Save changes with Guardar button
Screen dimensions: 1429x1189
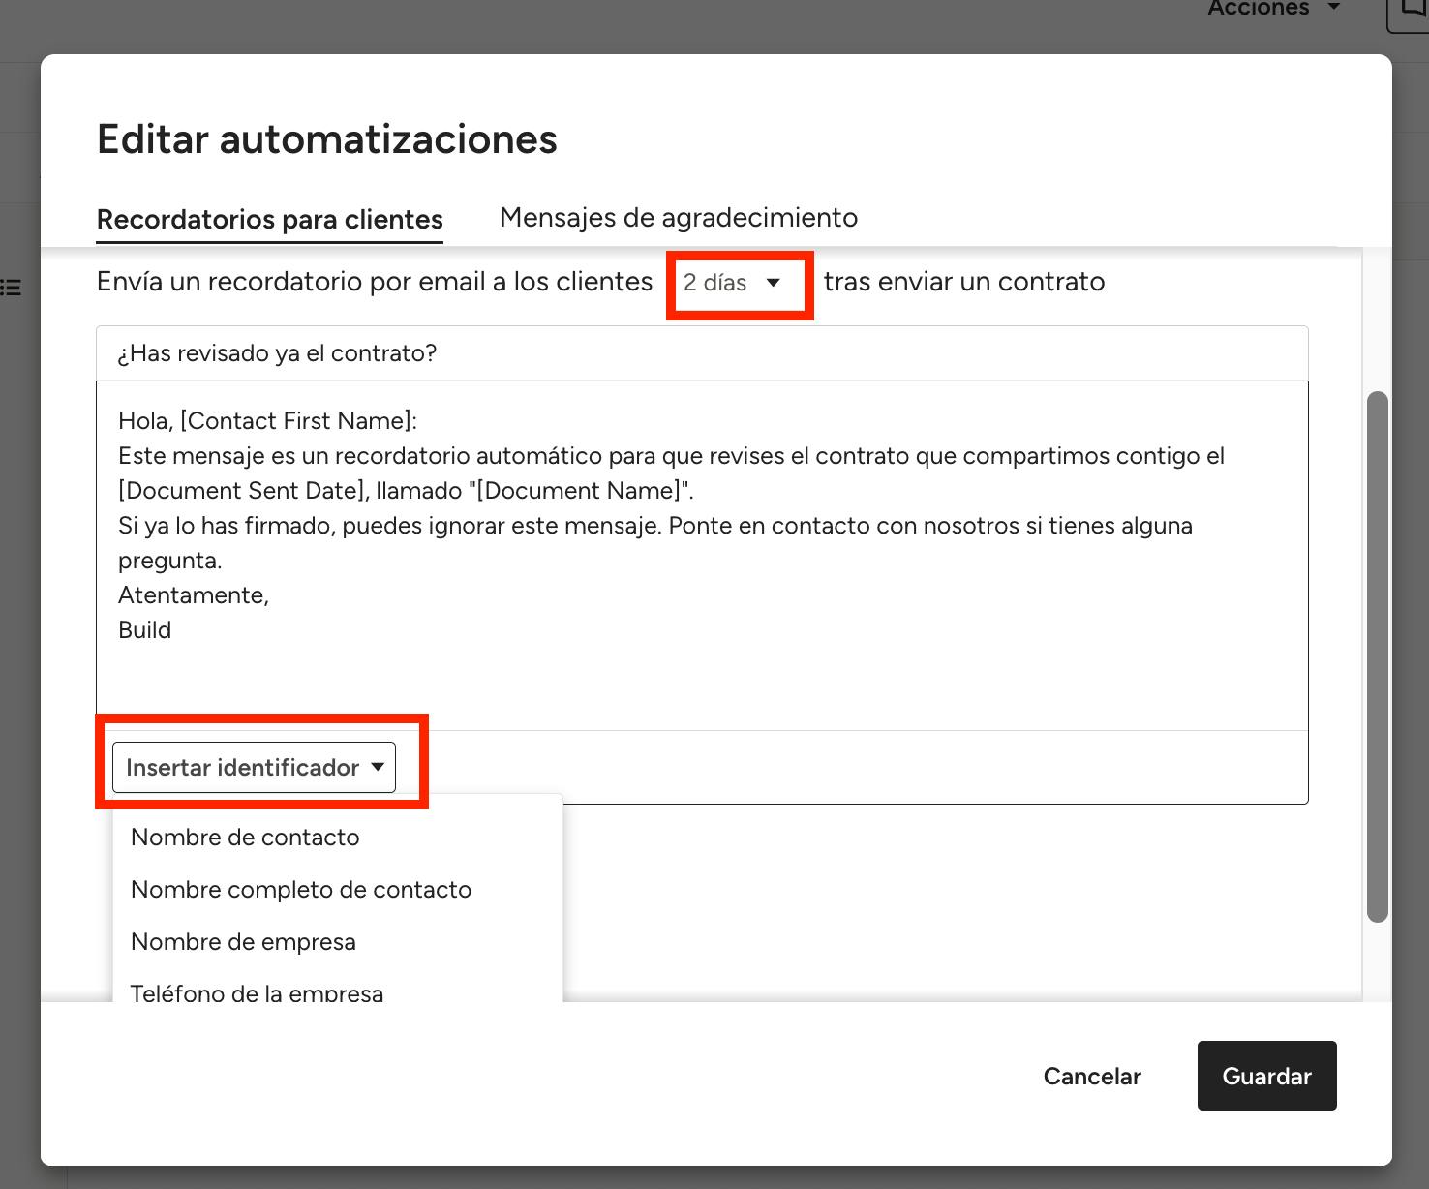(x=1266, y=1076)
